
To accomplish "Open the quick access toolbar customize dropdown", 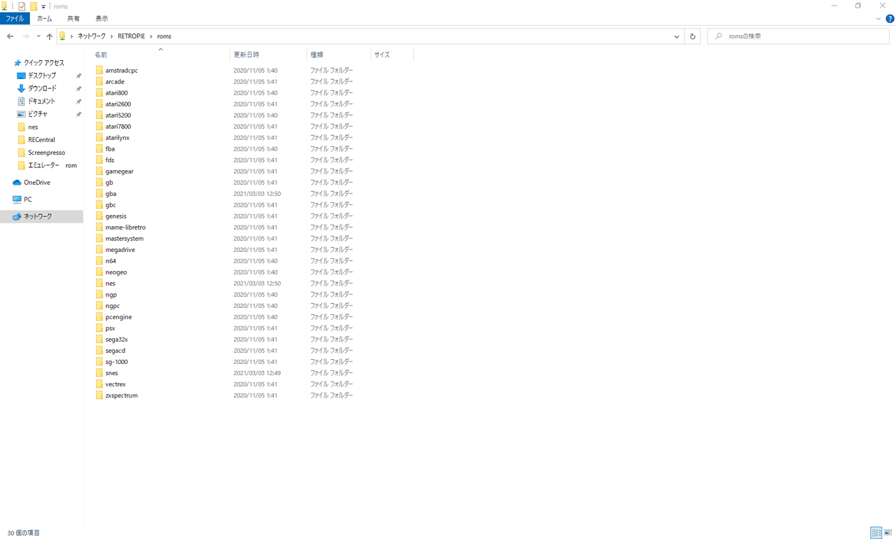I will pyautogui.click(x=43, y=7).
